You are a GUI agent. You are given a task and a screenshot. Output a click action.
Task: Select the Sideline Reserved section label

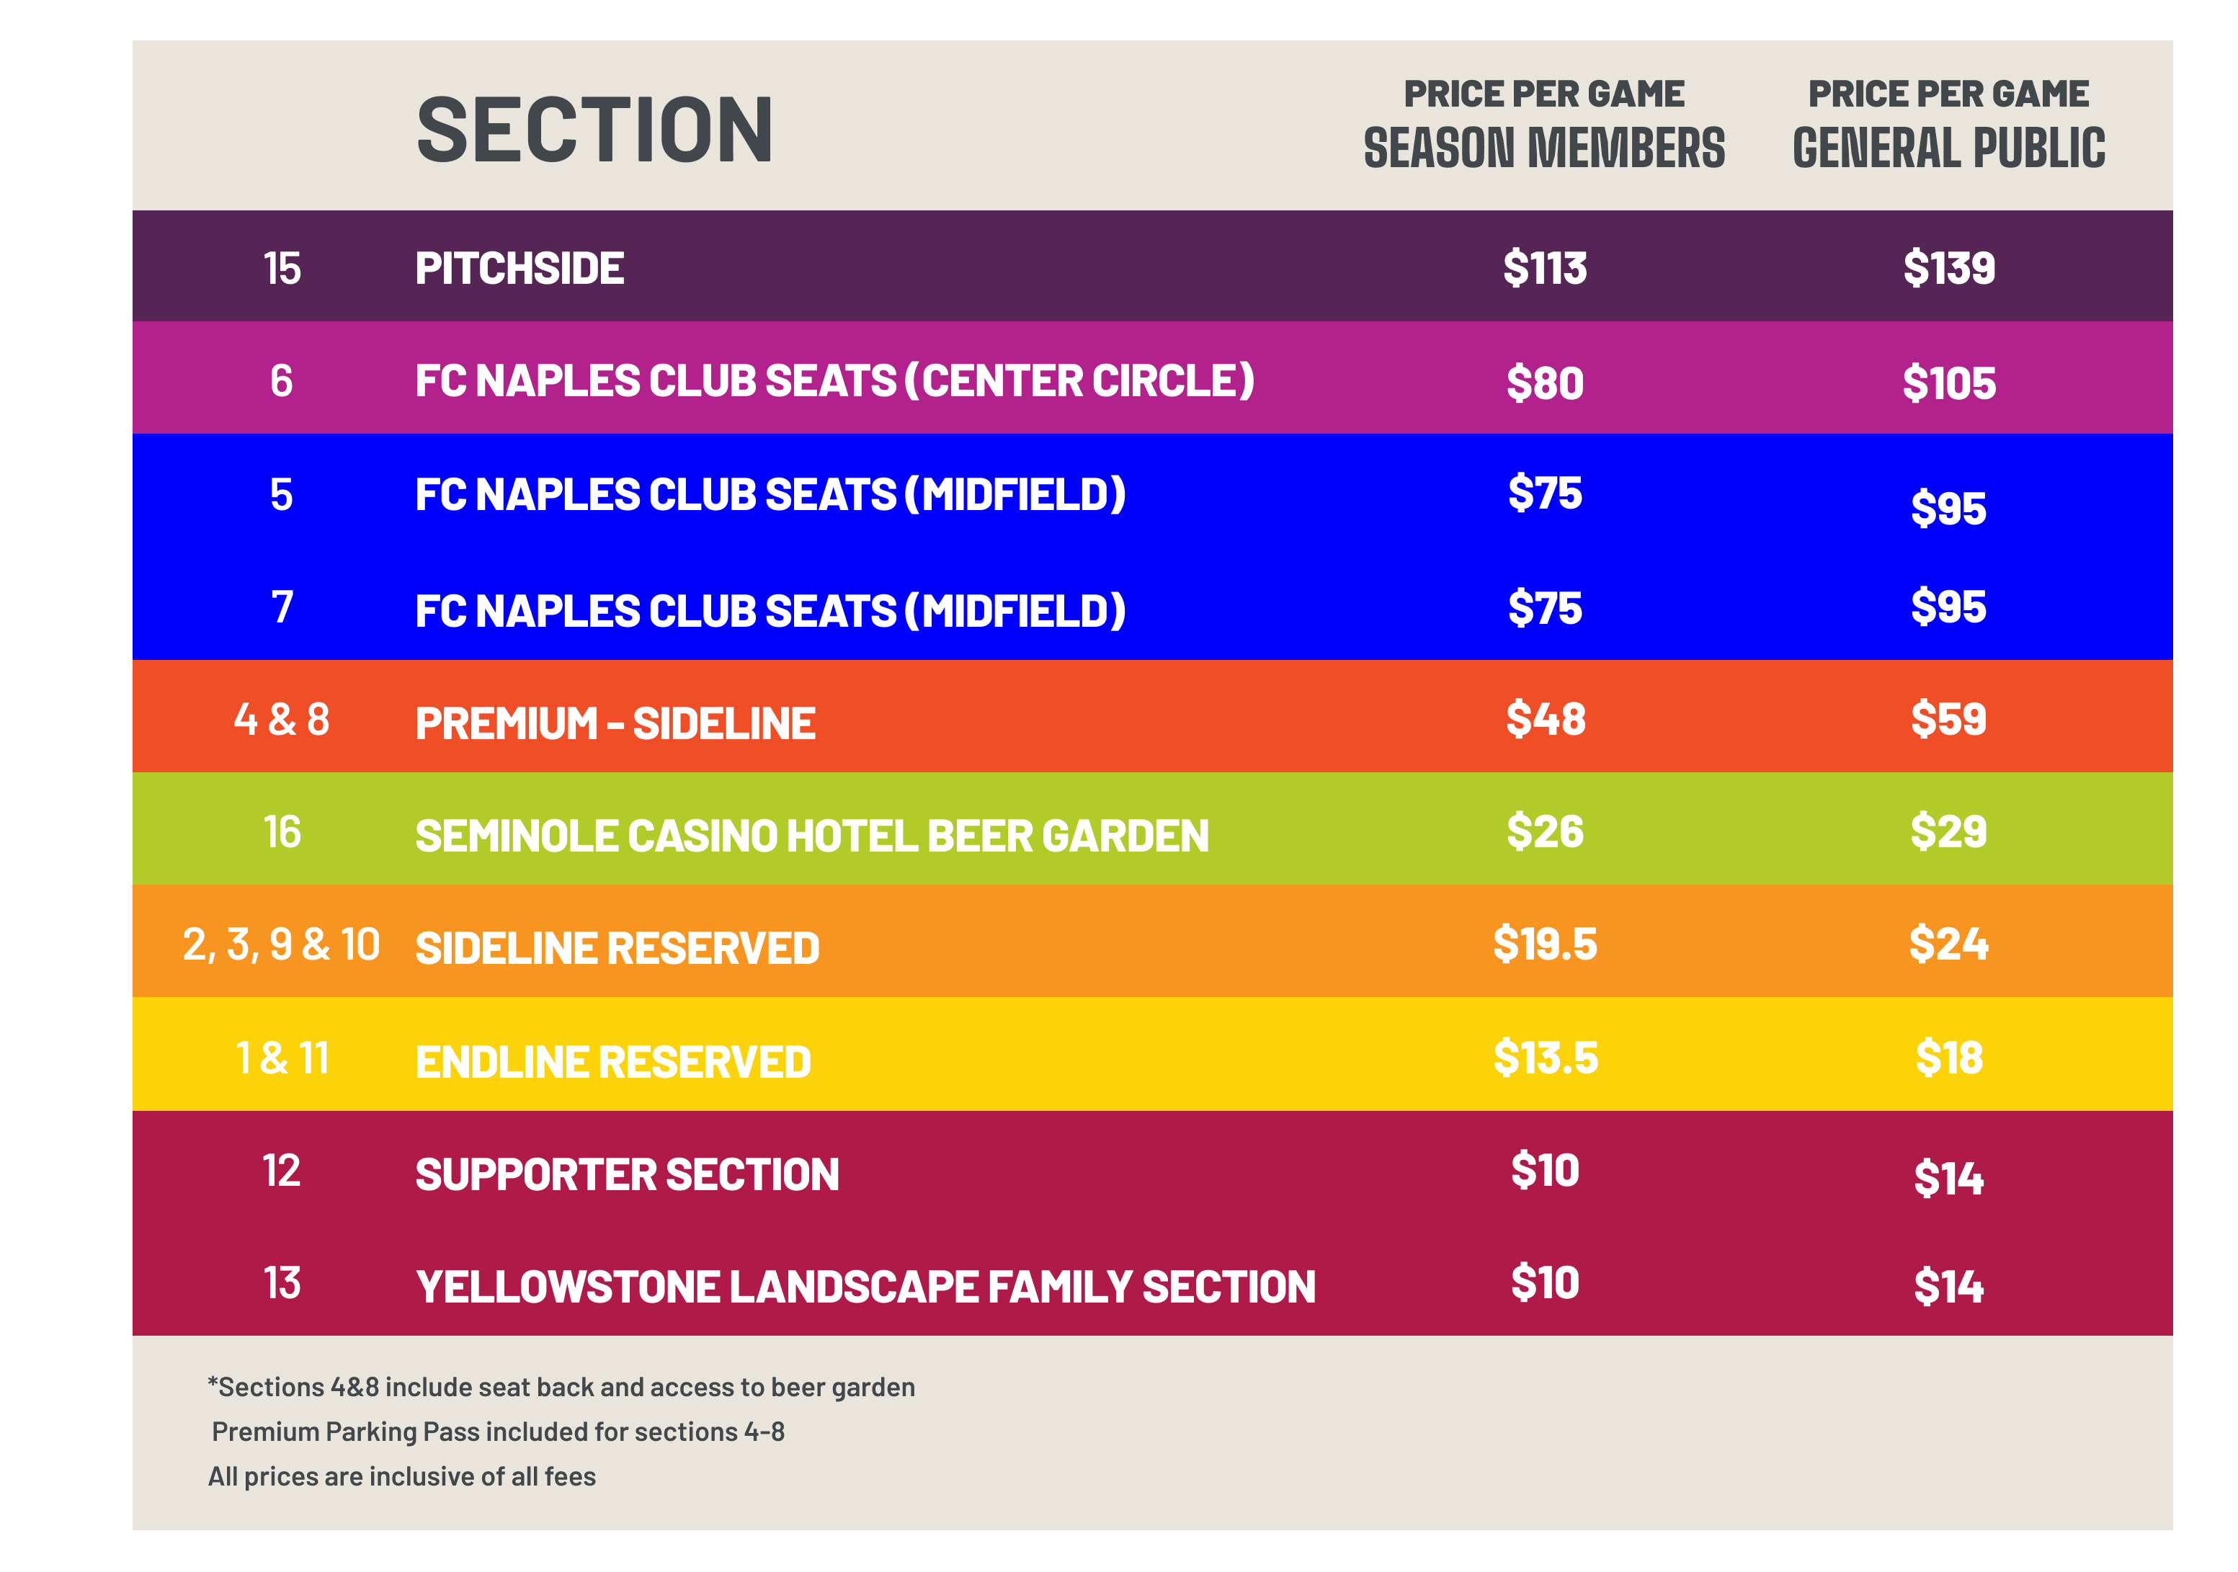(617, 948)
